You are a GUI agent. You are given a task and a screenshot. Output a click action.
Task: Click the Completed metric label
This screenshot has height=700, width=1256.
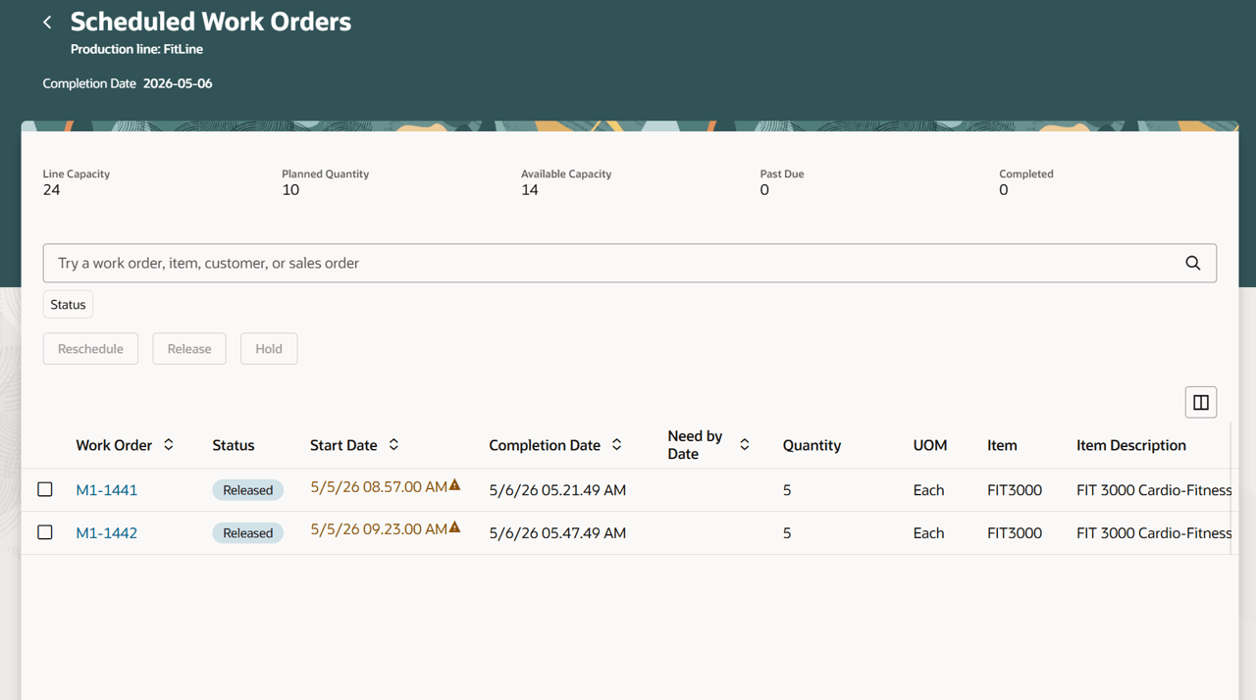pos(1026,174)
